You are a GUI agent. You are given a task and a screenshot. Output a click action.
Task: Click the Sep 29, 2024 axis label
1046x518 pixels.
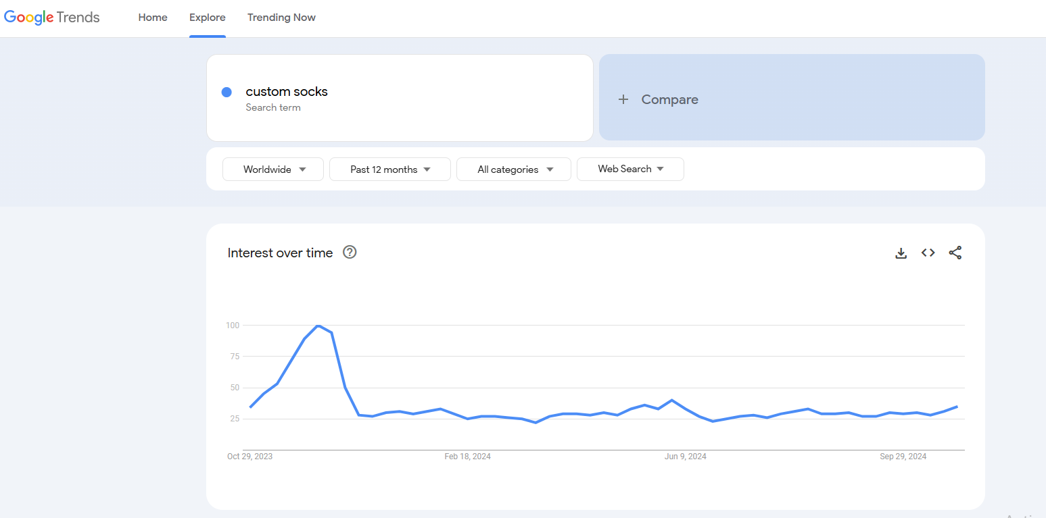pos(903,457)
